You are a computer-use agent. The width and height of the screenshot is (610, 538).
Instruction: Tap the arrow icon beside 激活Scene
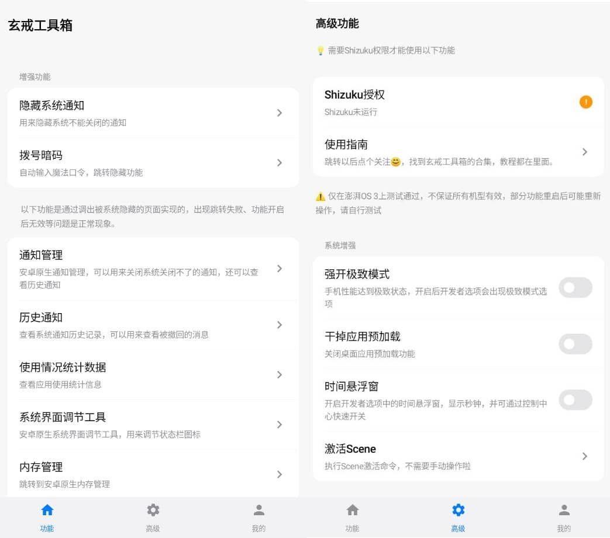(584, 456)
